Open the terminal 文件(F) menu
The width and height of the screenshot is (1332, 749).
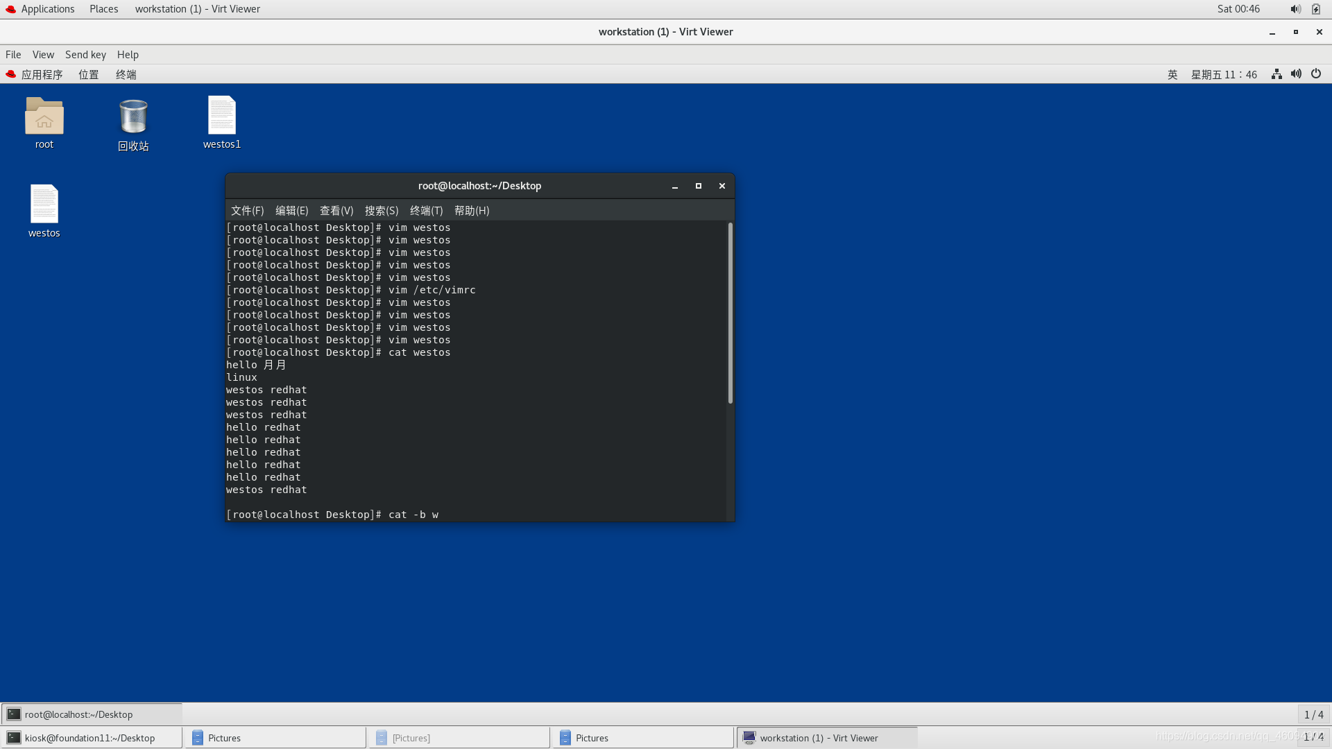[x=247, y=210]
